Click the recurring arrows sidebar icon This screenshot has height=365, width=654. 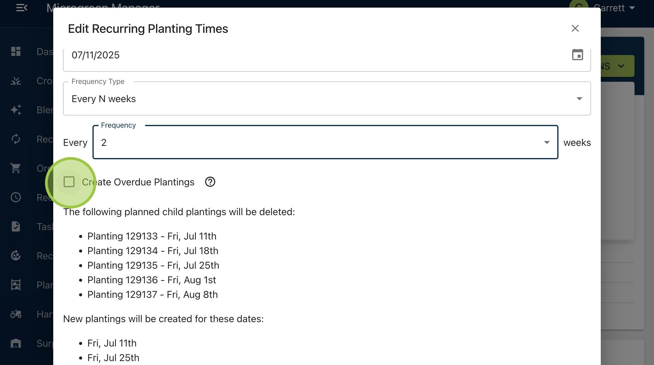coord(16,139)
